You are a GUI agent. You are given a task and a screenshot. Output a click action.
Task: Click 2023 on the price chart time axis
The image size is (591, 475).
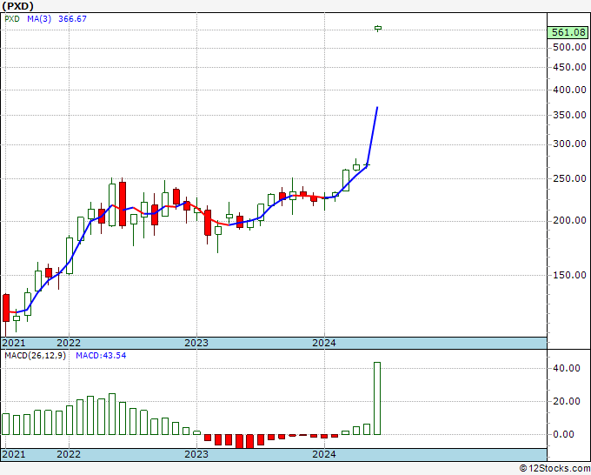point(196,343)
